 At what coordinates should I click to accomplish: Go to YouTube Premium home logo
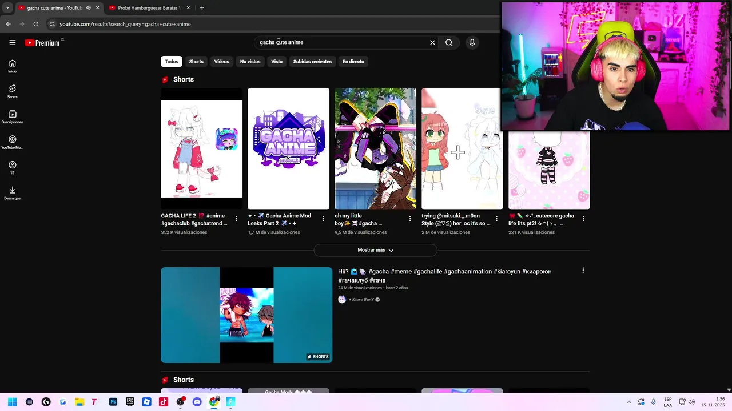(x=42, y=42)
